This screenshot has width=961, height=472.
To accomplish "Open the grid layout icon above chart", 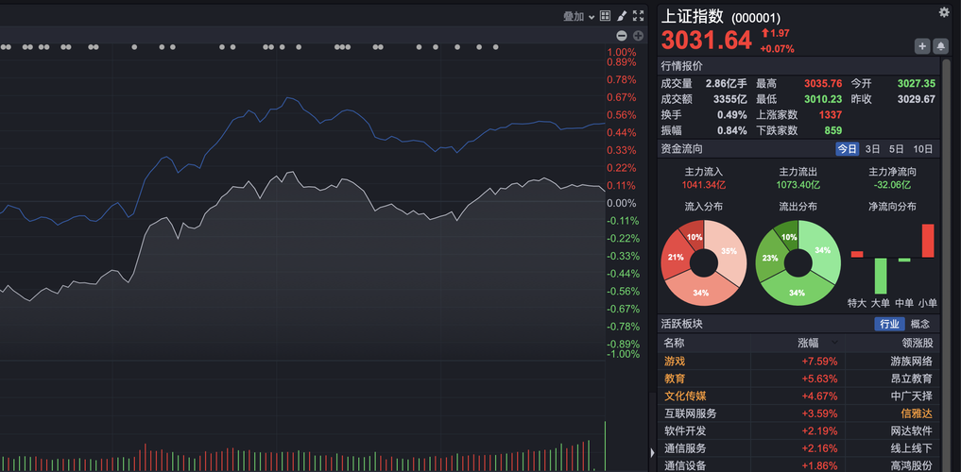I will [605, 16].
